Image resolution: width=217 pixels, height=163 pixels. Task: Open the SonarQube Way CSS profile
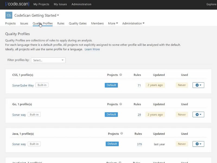tap(23, 85)
